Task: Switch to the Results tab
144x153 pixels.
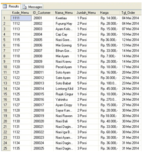Action: [11, 6]
